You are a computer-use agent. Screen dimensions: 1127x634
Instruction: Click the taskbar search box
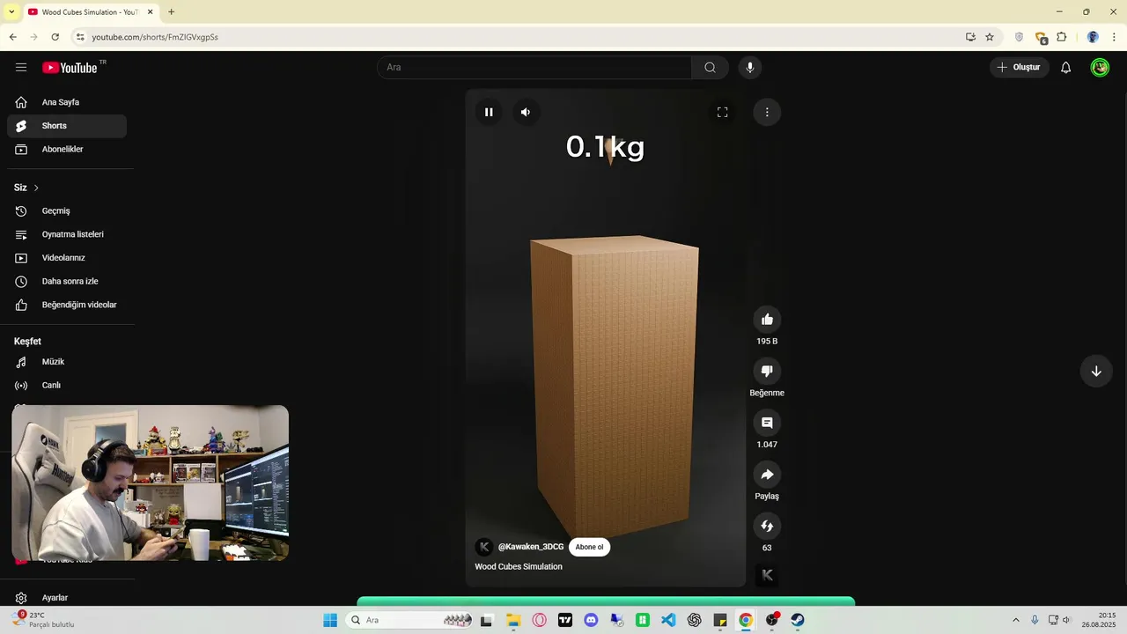pos(409,620)
